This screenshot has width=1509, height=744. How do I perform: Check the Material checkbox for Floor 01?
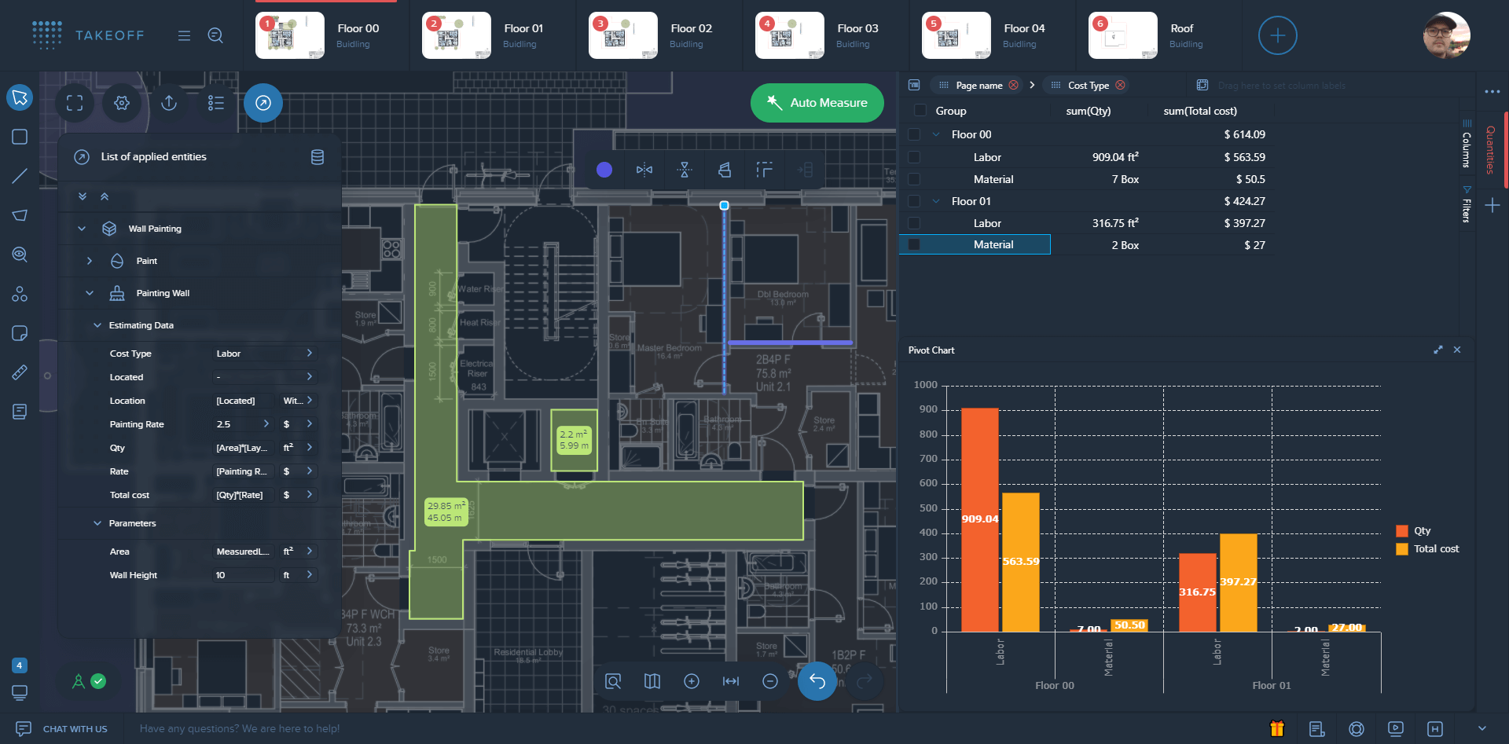(914, 244)
